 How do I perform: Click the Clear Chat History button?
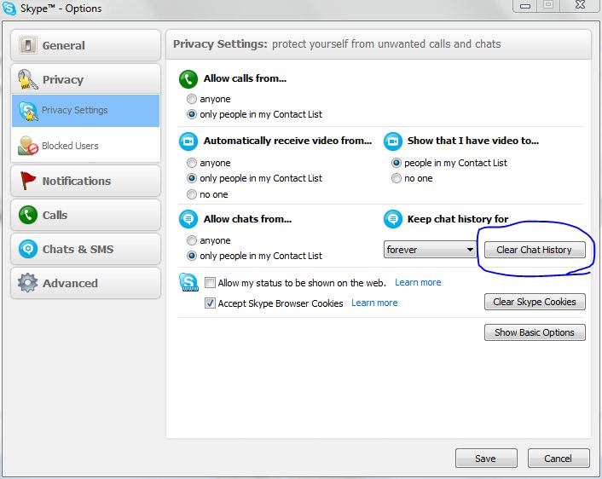pyautogui.click(x=535, y=250)
